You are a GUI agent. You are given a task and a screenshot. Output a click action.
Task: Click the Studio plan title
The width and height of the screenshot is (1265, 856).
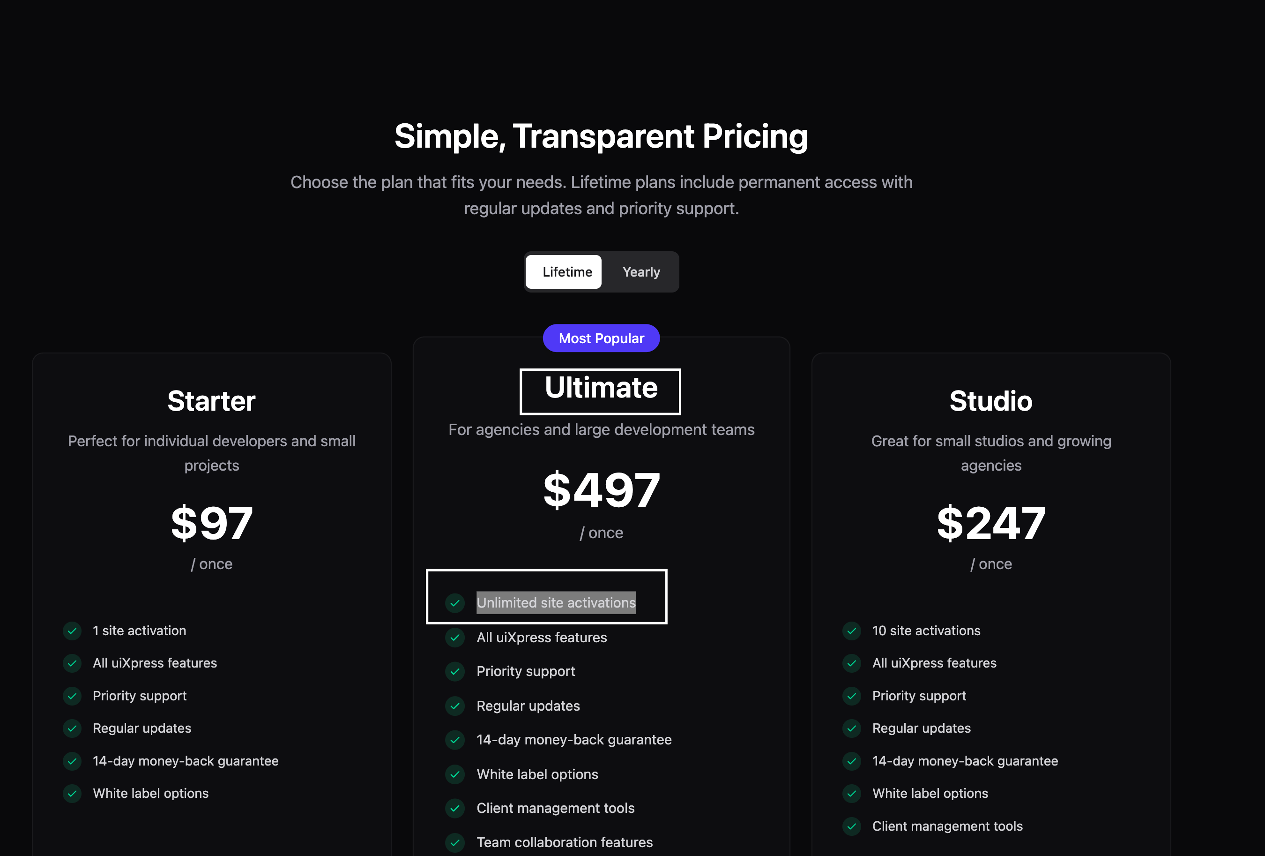click(990, 401)
